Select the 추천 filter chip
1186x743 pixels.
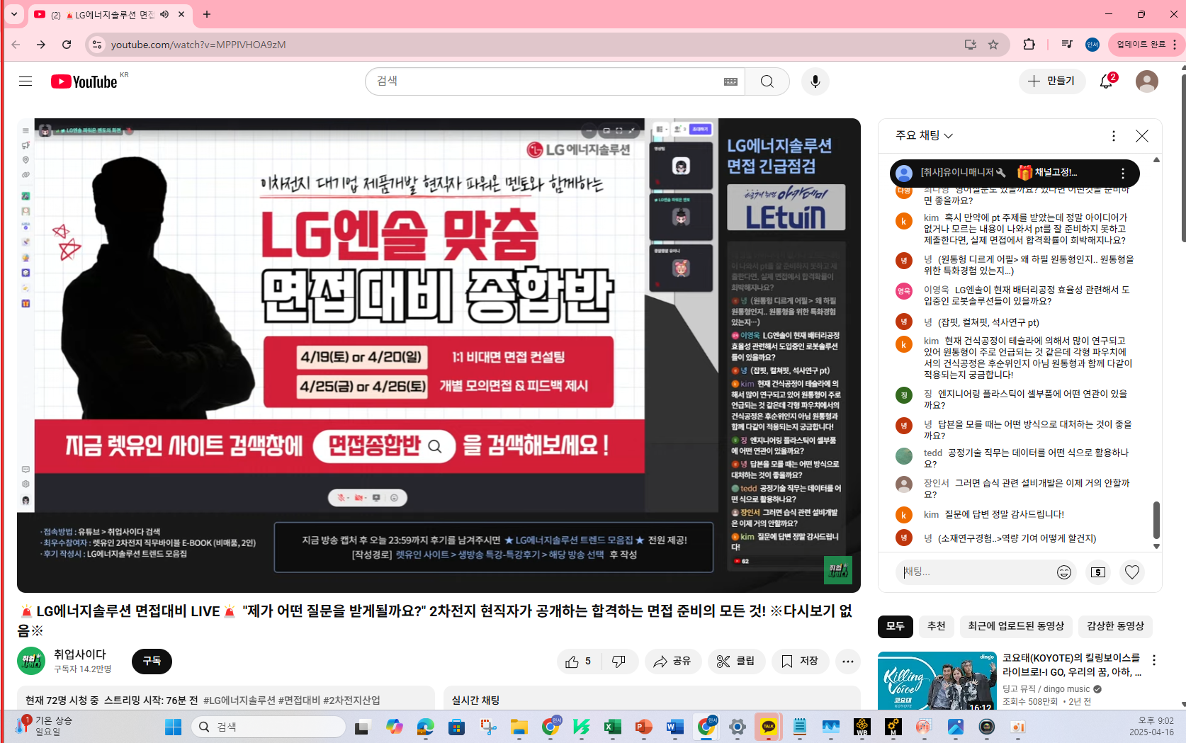pyautogui.click(x=936, y=626)
